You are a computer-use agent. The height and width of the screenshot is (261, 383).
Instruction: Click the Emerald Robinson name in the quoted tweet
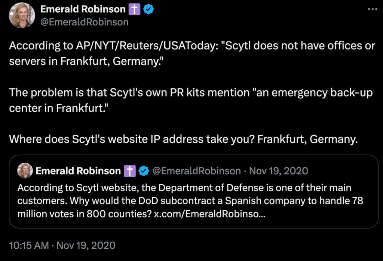[78, 171]
